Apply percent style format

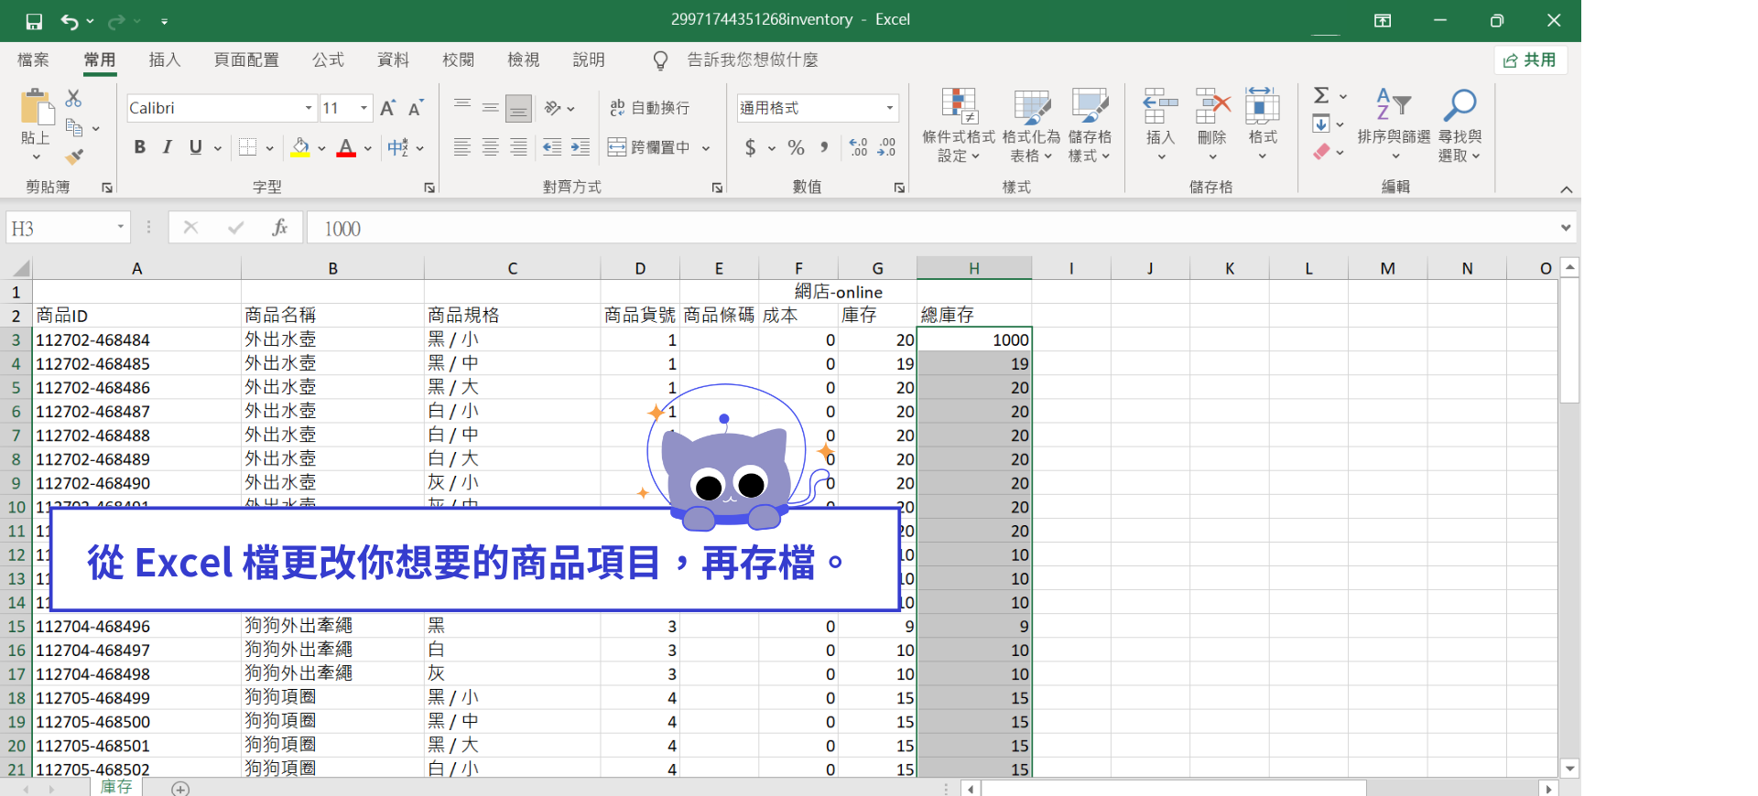[797, 147]
